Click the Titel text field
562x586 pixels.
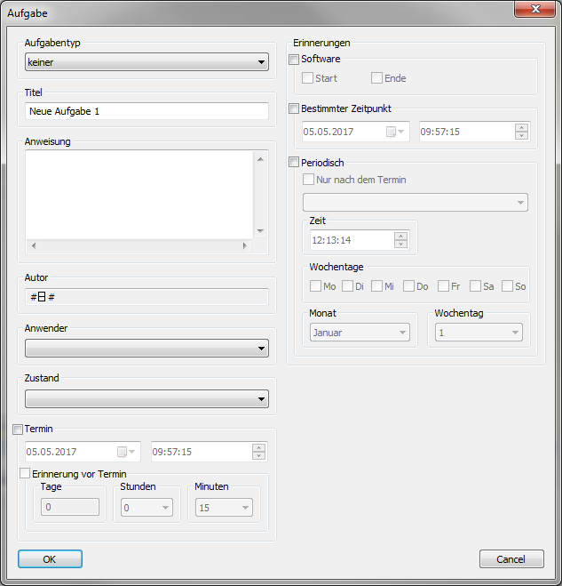pyautogui.click(x=146, y=111)
